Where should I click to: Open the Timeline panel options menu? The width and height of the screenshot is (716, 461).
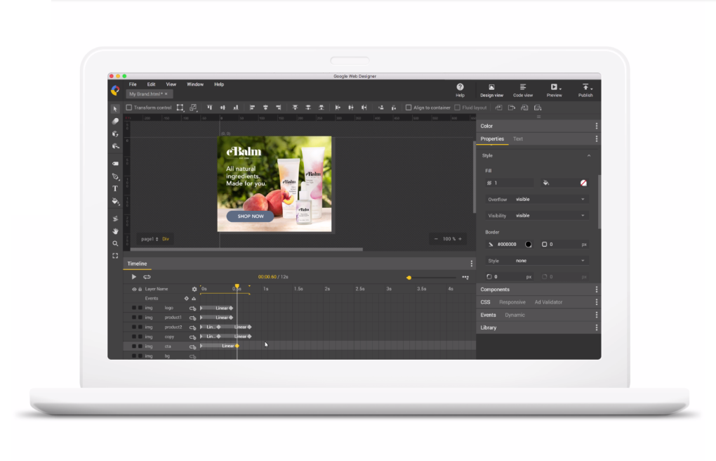(471, 264)
